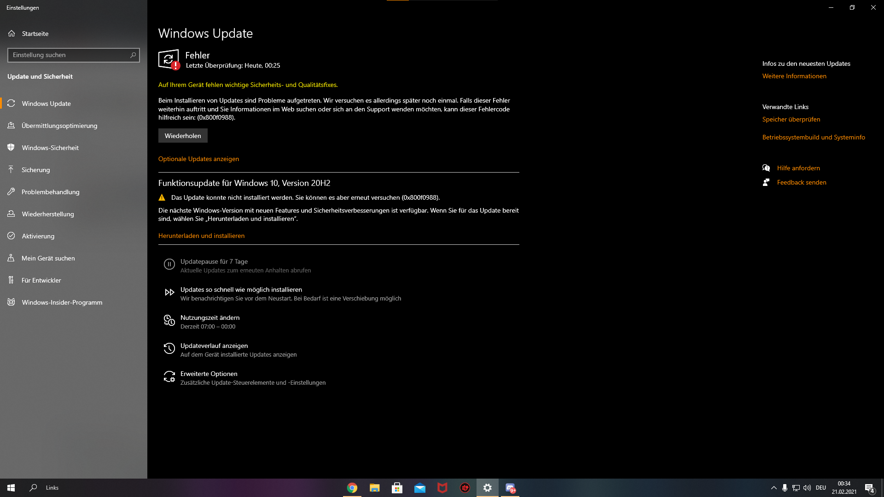Viewport: 884px width, 497px height.
Task: Click the DEU language indicator
Action: click(x=821, y=488)
